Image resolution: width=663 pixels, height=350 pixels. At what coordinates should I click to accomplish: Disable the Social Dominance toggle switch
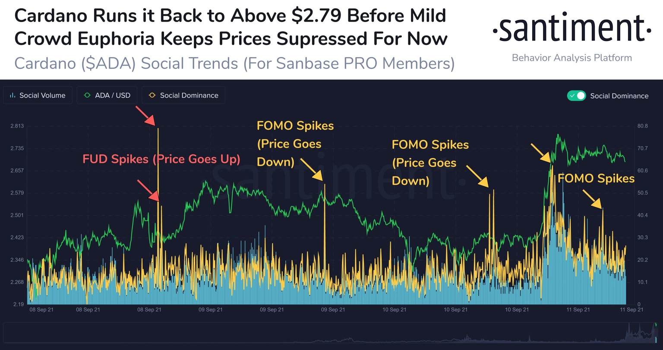(x=577, y=95)
